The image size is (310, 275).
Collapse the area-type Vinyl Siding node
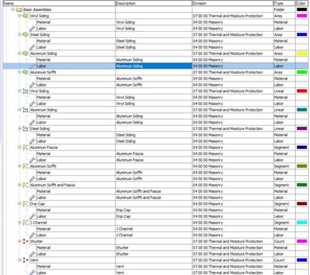click(x=19, y=16)
